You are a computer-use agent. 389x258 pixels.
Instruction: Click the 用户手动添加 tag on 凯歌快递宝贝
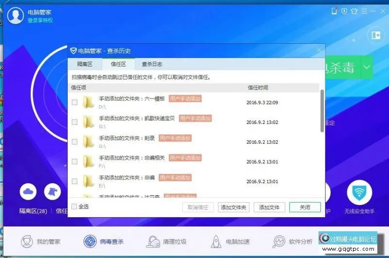pyautogui.click(x=195, y=119)
